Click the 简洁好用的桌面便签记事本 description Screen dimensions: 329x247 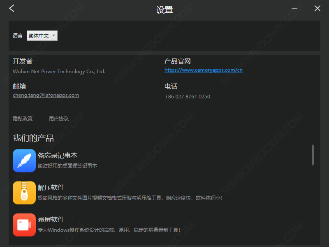(67, 166)
